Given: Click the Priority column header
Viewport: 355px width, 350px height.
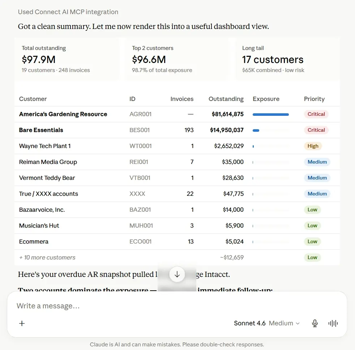Looking at the screenshot, I should [x=314, y=99].
